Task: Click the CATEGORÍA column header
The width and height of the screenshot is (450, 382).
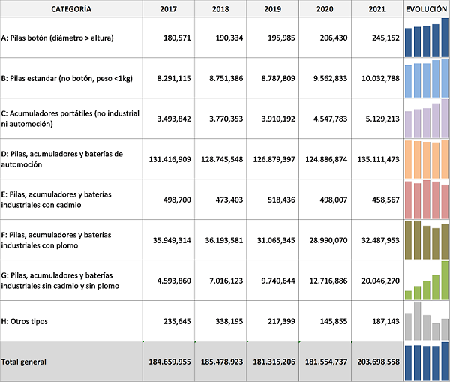Action: pos(71,9)
